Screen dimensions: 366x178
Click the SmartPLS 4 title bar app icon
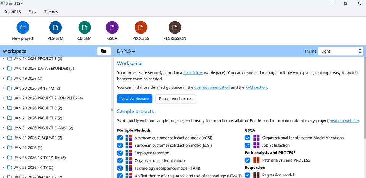[3, 3]
